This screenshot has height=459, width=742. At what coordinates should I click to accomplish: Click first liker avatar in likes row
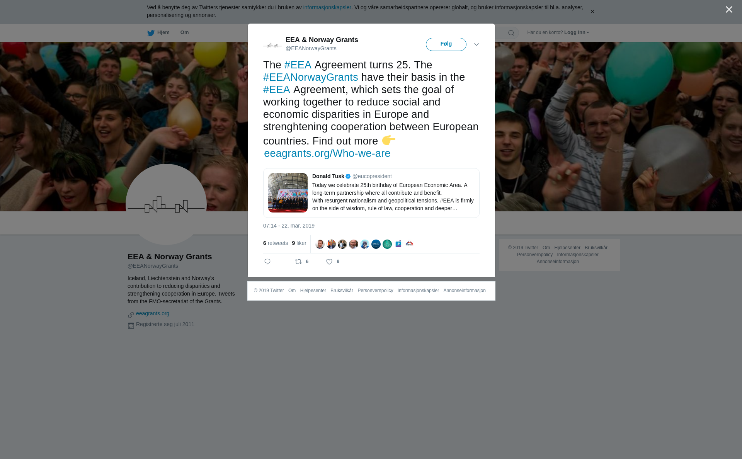[320, 244]
